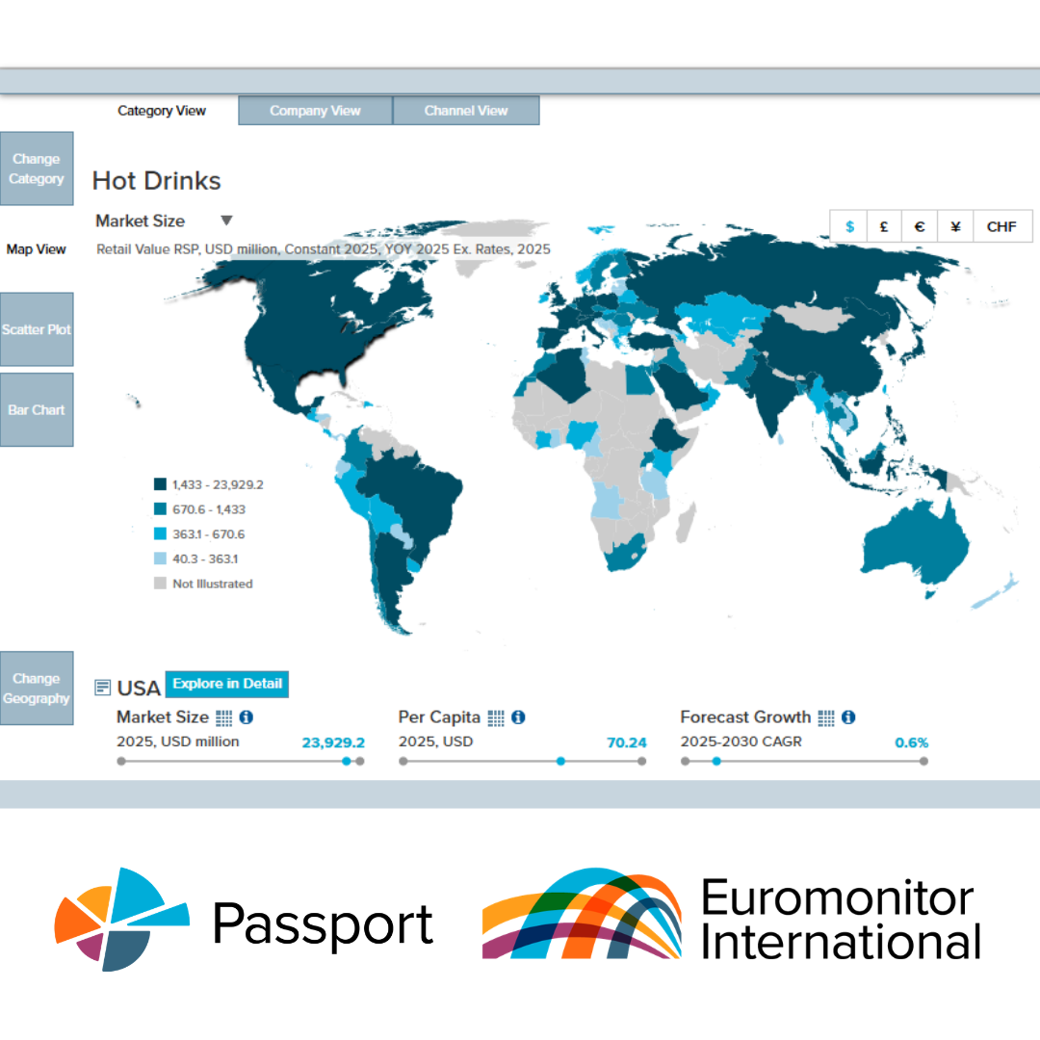Switch currency to CHF
This screenshot has width=1040, height=1040.
[1001, 227]
